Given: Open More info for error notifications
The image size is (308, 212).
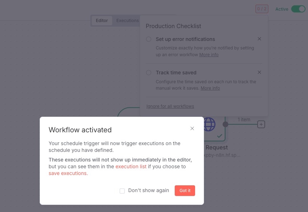Looking at the screenshot, I should point(209,55).
